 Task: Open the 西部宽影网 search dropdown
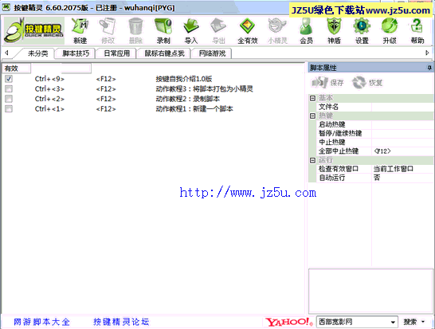click(x=393, y=322)
